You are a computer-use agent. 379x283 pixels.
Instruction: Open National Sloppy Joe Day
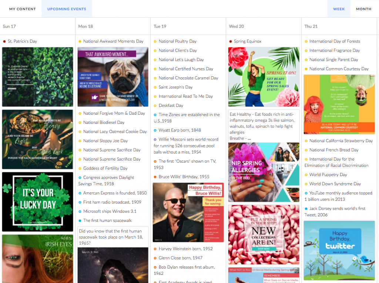point(105,141)
